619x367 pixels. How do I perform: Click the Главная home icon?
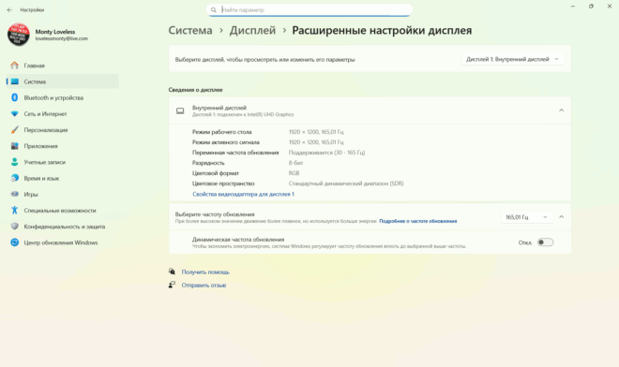15,66
